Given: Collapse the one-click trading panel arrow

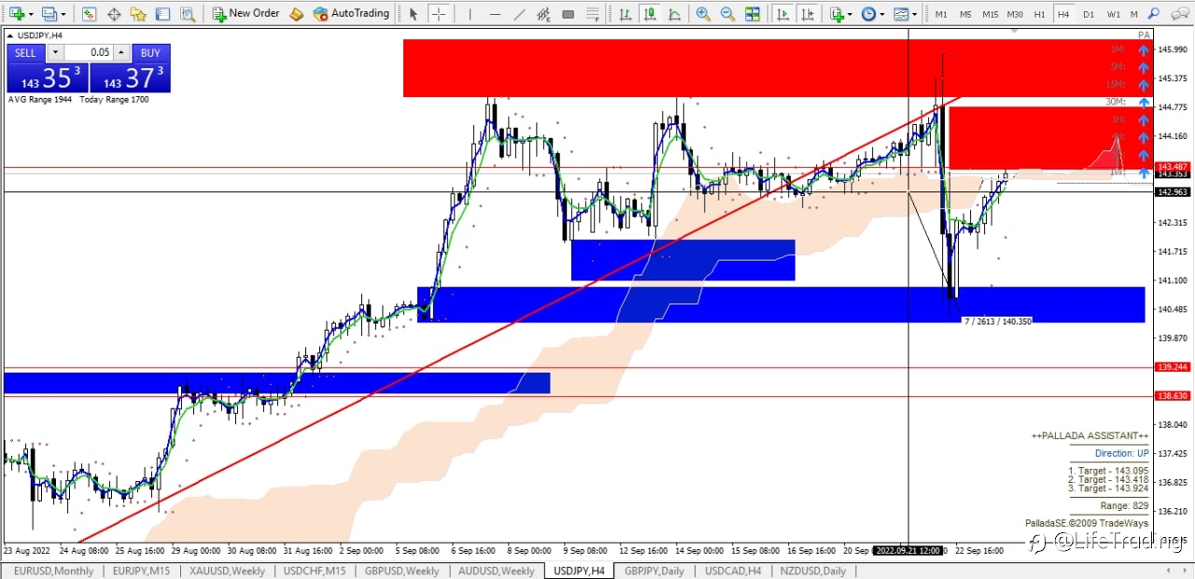Looking at the screenshot, I should (x=9, y=35).
